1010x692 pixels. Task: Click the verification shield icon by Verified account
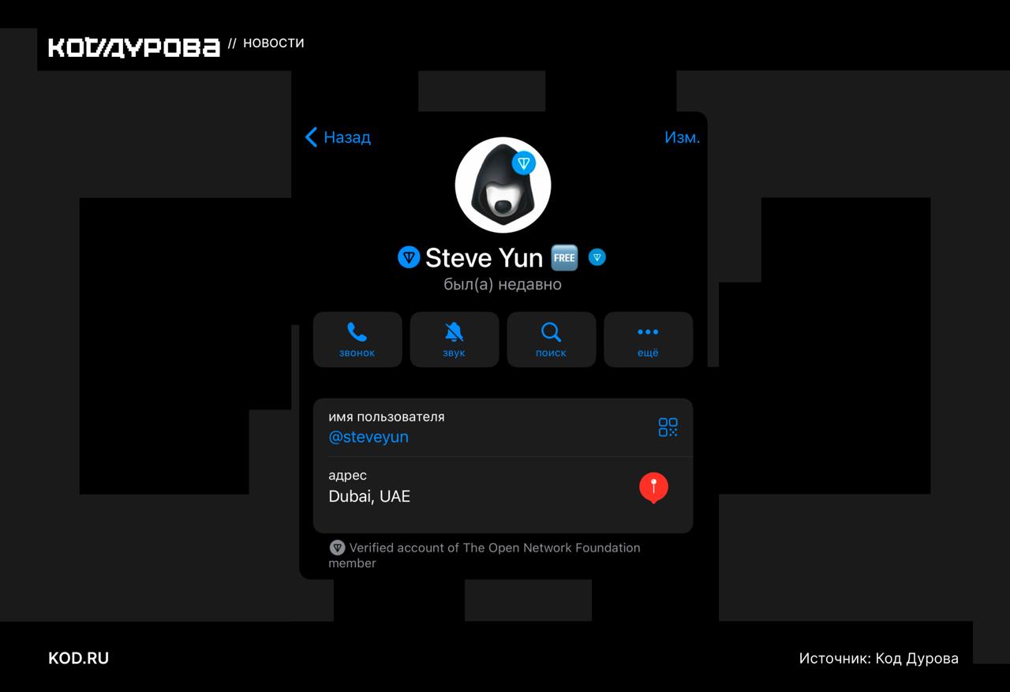click(x=337, y=548)
